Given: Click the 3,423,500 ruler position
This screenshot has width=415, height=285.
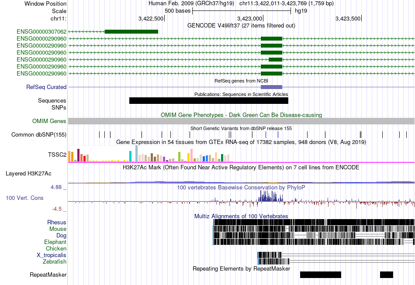Looking at the screenshot, I should click(x=348, y=18).
